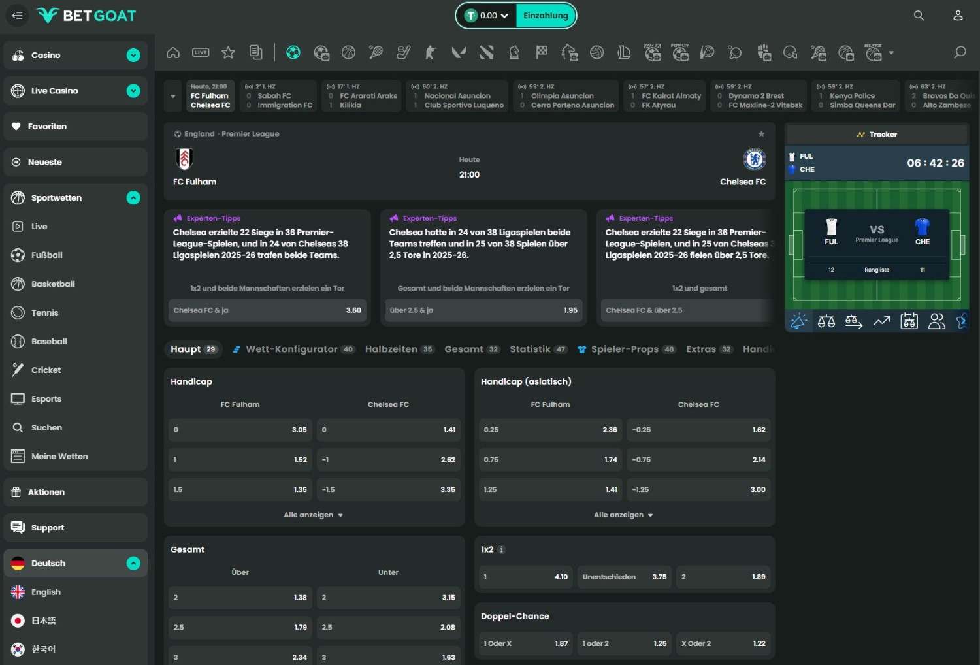
Task: Open tracker calendar fixtures icon
Action: pyautogui.click(x=909, y=321)
